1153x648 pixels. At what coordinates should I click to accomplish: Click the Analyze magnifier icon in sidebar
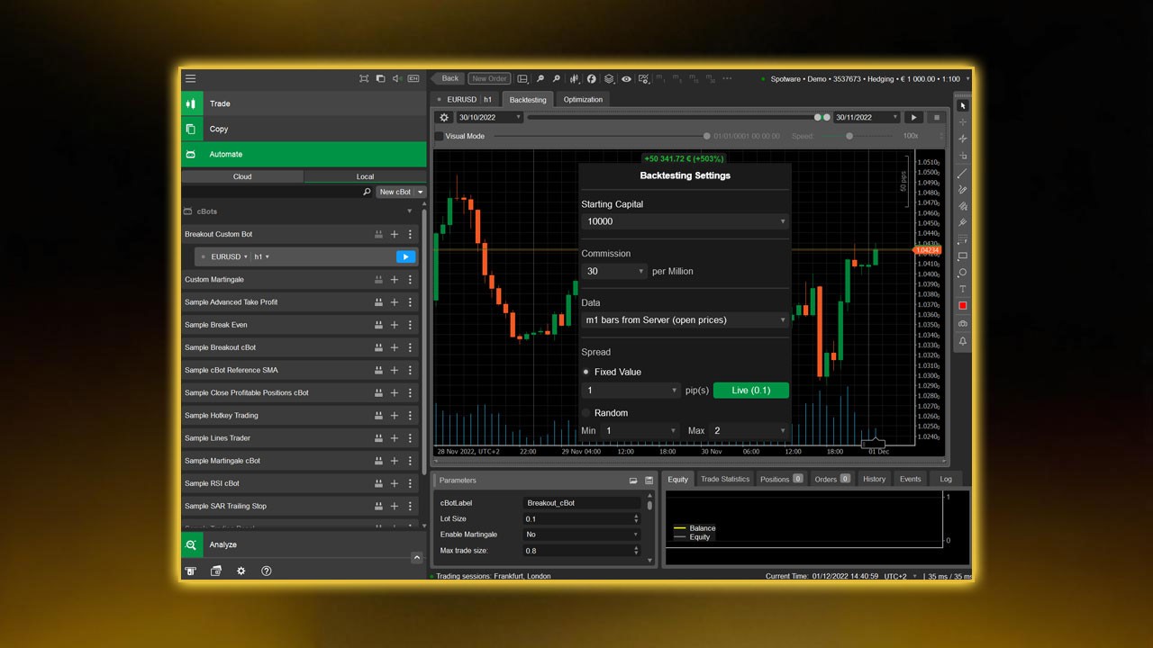pyautogui.click(x=191, y=544)
